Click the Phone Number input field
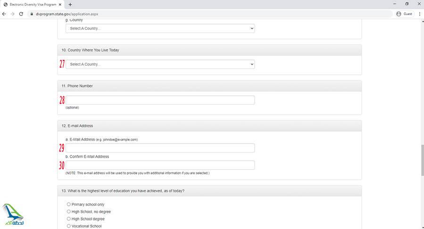 pyautogui.click(x=160, y=100)
